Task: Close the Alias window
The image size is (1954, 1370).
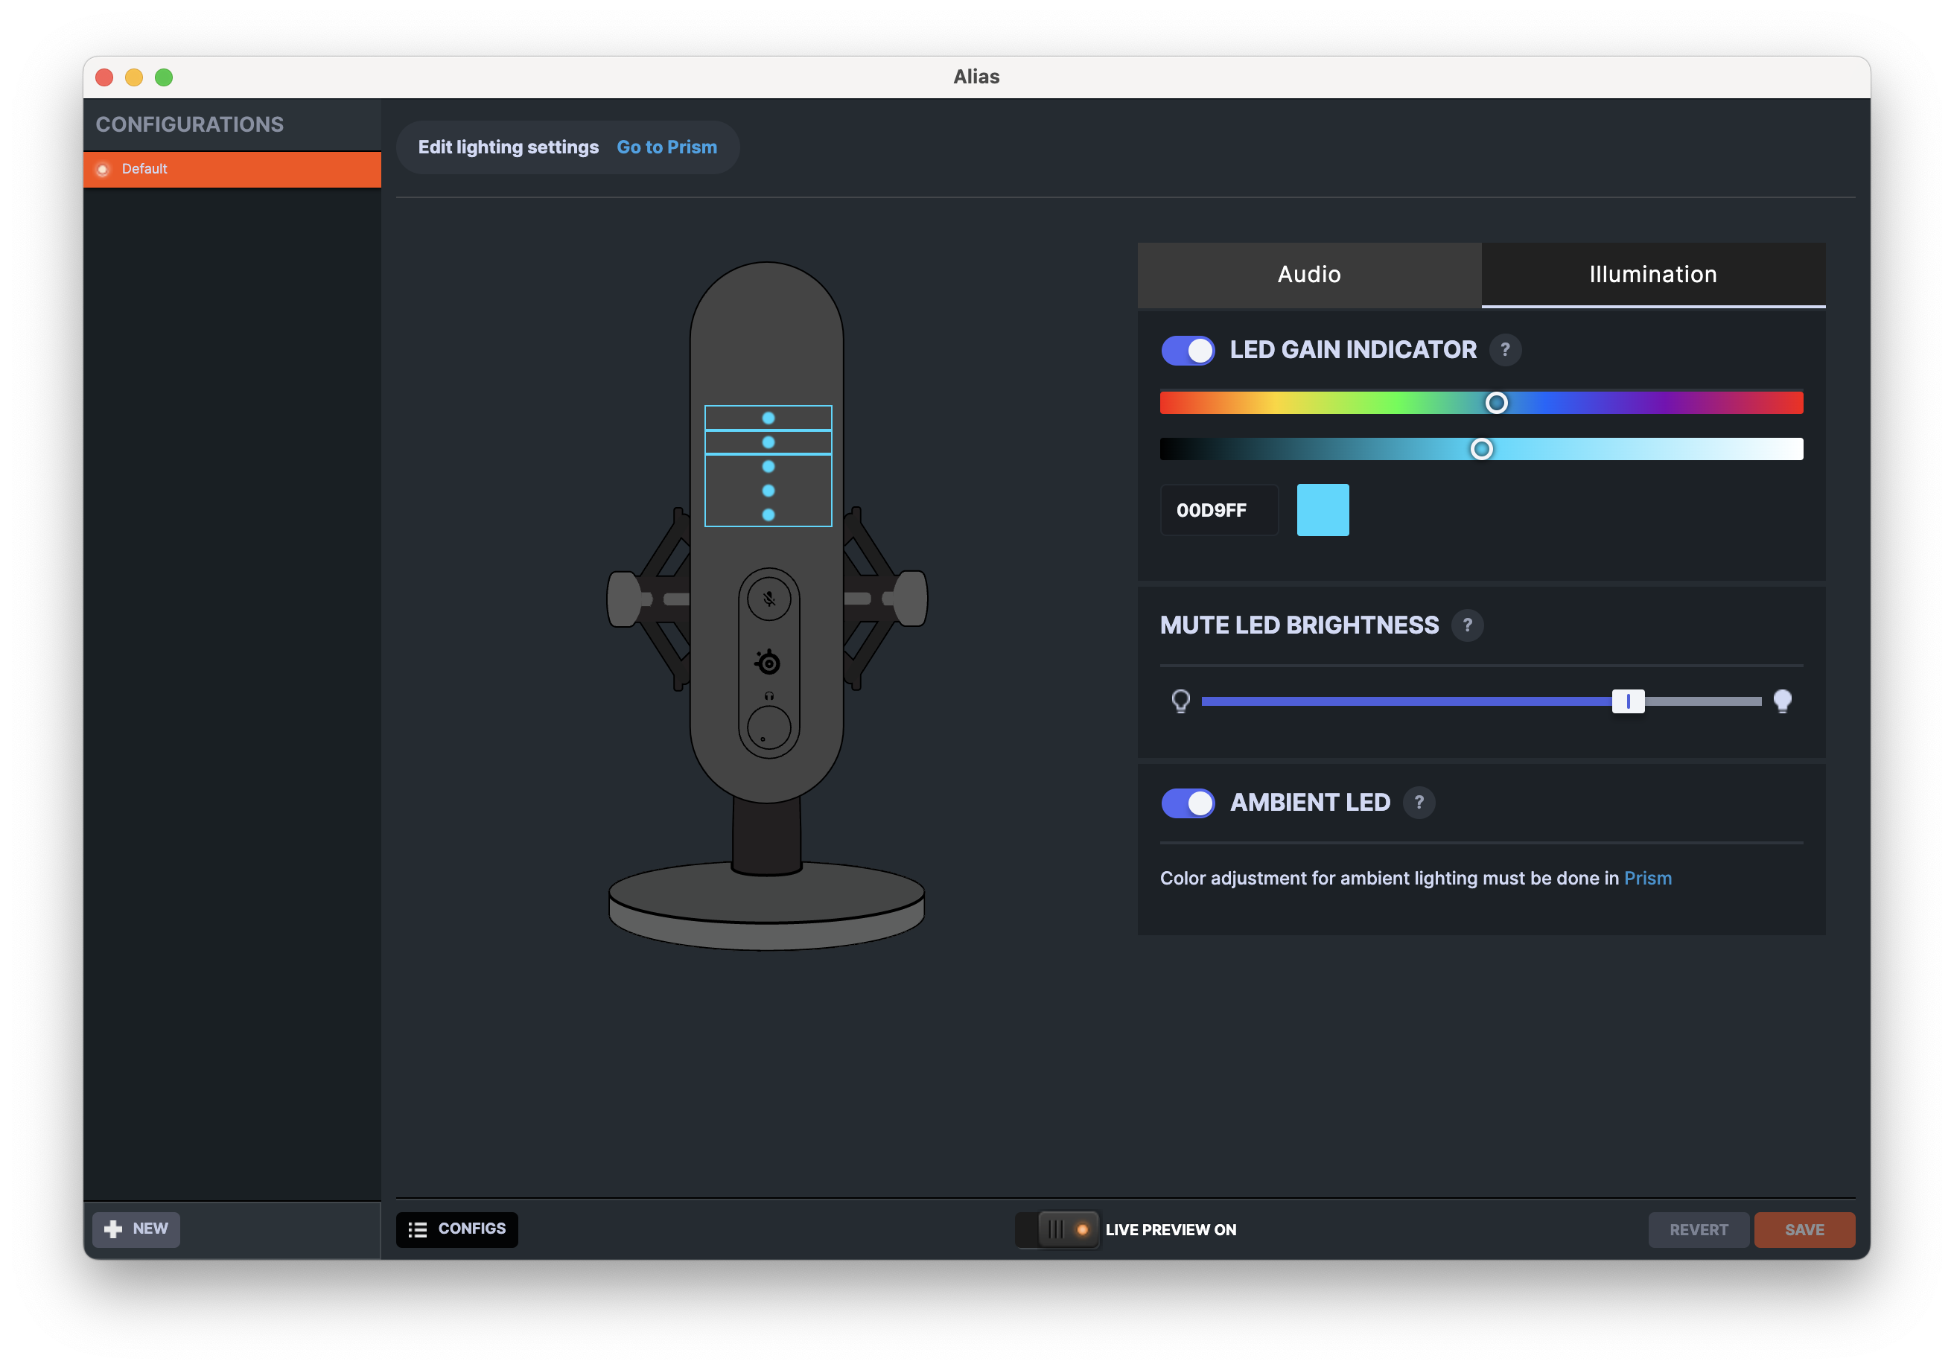Action: [x=105, y=77]
